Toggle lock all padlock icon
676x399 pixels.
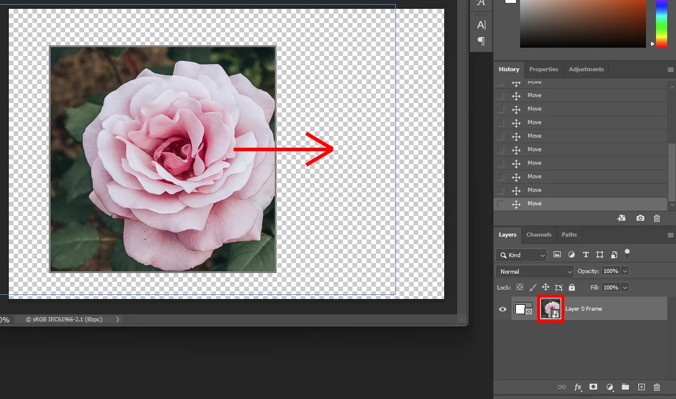(572, 287)
